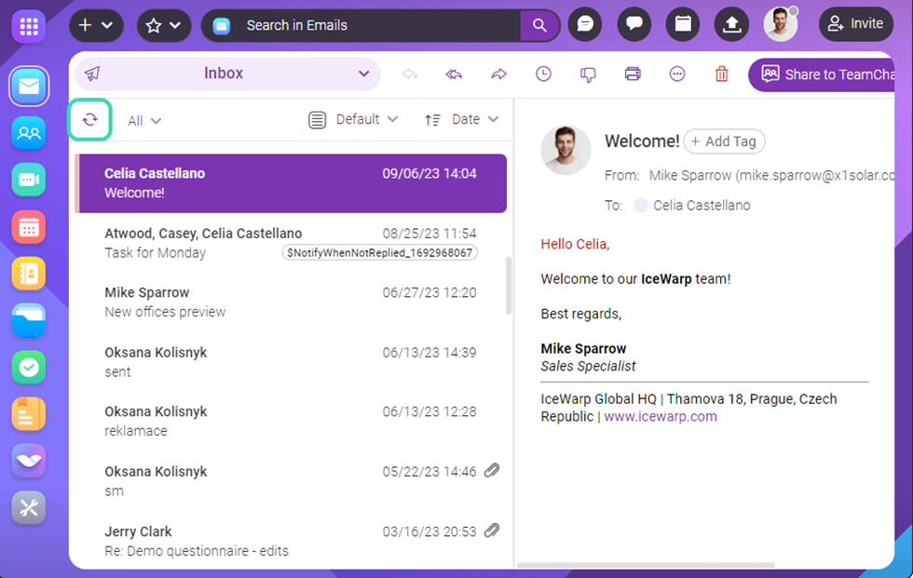
Task: Click the Reply arrow icon
Action: coord(410,74)
